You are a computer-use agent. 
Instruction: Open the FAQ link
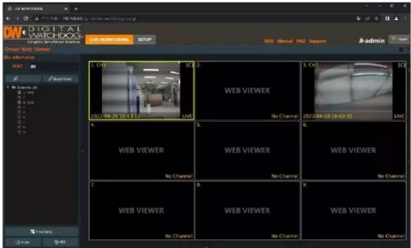point(301,41)
